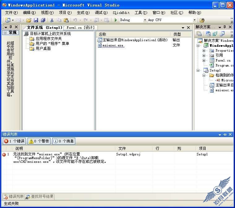Open the 生成(B) menu
The width and height of the screenshot is (235, 208).
[x=83, y=13]
